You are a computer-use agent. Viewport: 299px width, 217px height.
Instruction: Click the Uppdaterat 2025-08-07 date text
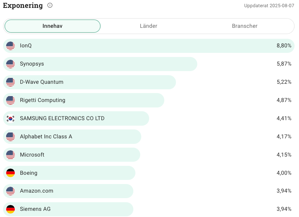tap(269, 6)
